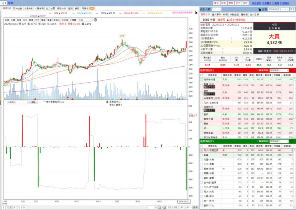Image resolution: width=296 pixels, height=210 pixels.
Task: Click the 60MA legend color line
Action: [x=120, y=13]
